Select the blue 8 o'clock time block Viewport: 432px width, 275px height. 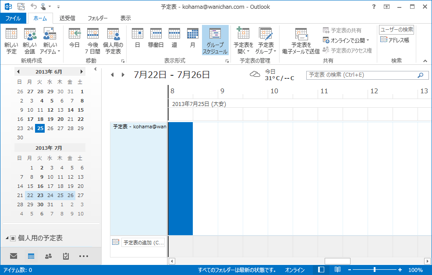point(181,179)
